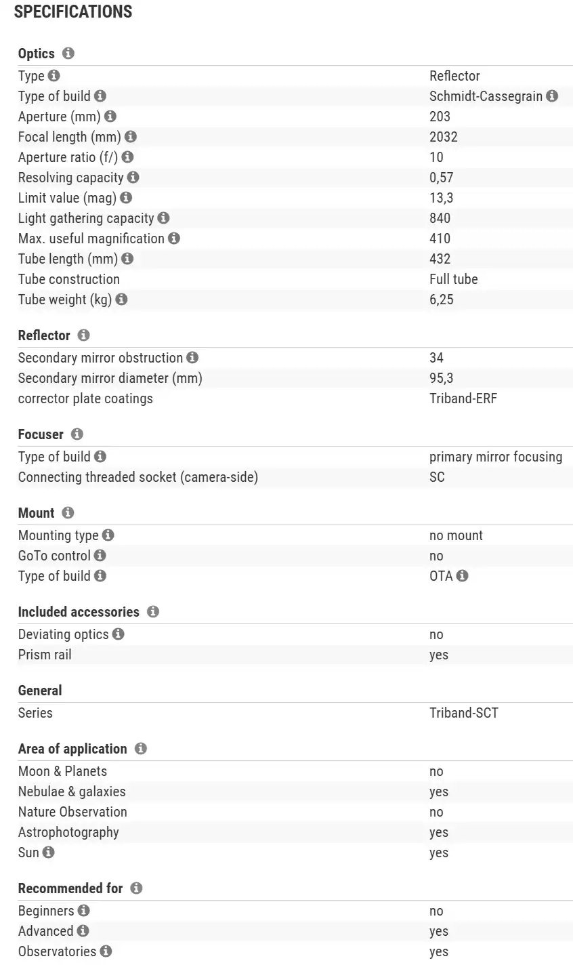Show info for Recommended for heading

pos(136,888)
